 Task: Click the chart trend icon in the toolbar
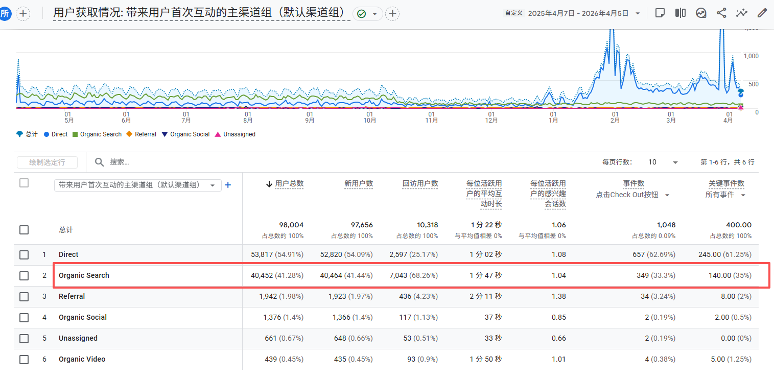click(x=701, y=13)
